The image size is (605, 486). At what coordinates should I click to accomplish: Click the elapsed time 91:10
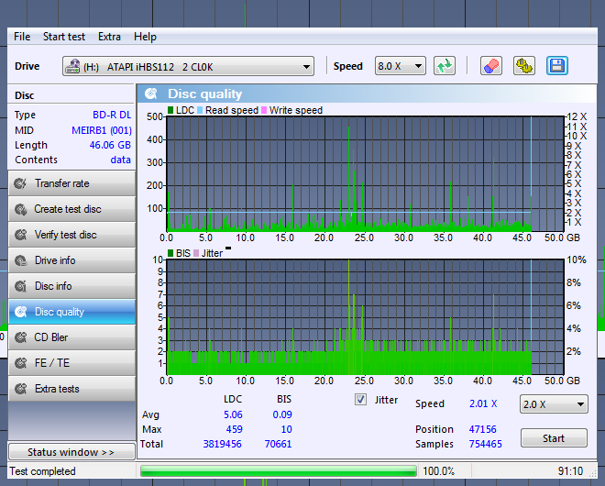click(x=570, y=471)
